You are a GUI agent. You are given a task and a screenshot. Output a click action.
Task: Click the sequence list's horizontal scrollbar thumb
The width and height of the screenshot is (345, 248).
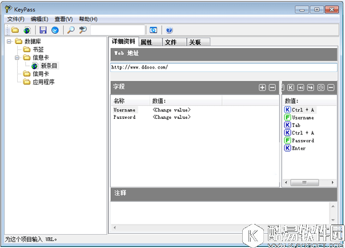point(304,182)
